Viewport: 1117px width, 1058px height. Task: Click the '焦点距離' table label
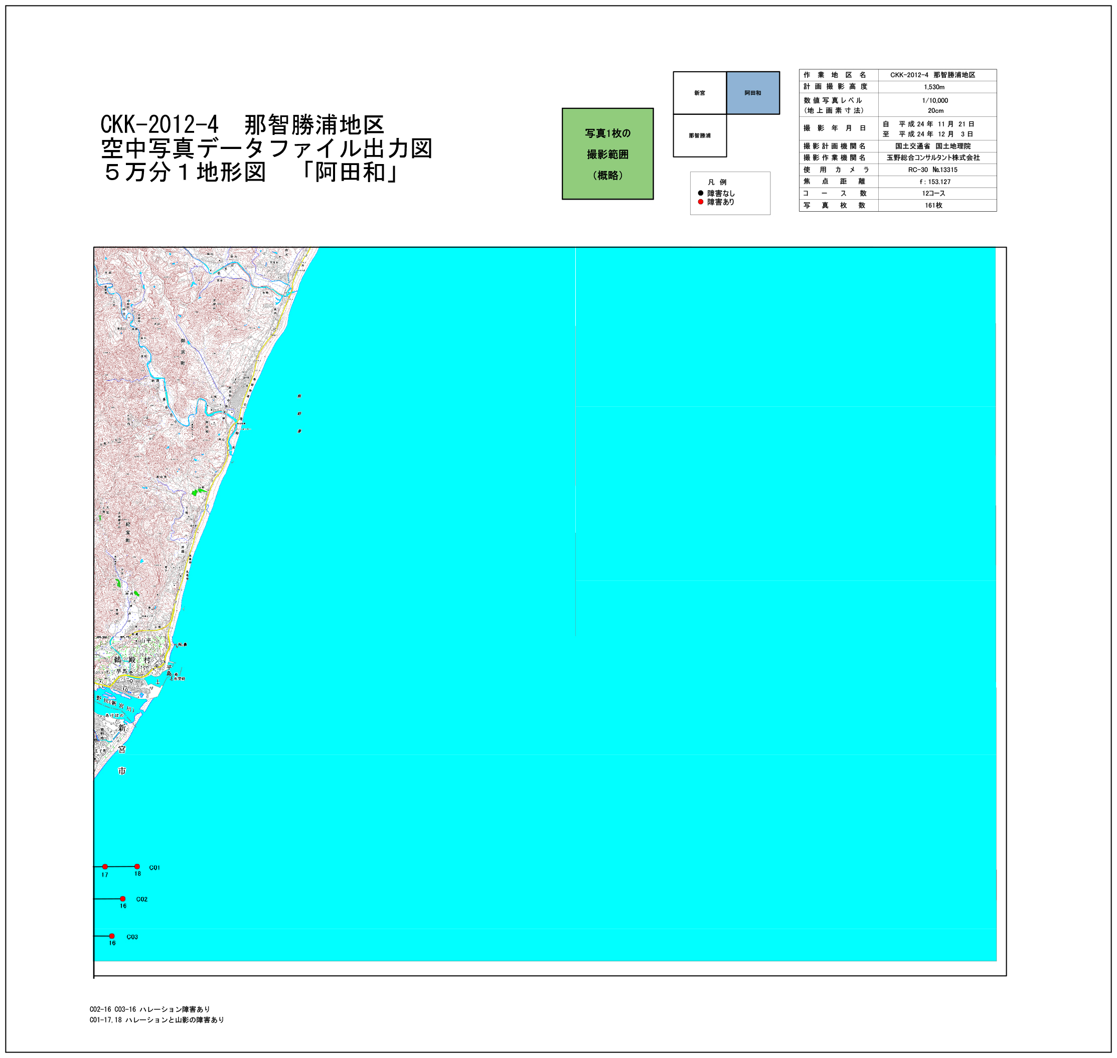835,182
